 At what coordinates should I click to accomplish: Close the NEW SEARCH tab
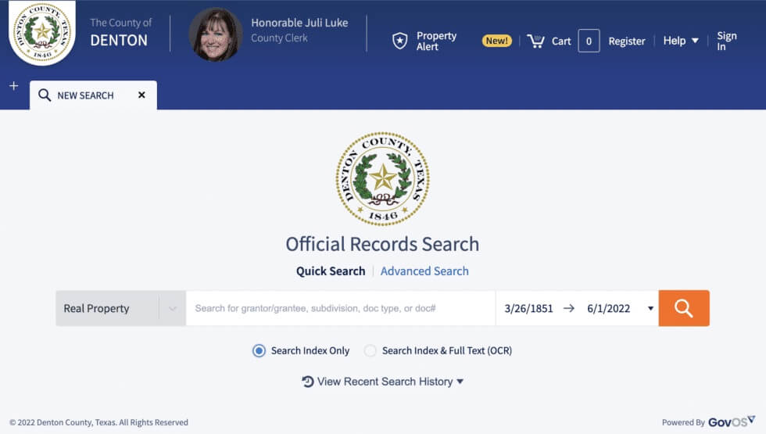(x=141, y=95)
